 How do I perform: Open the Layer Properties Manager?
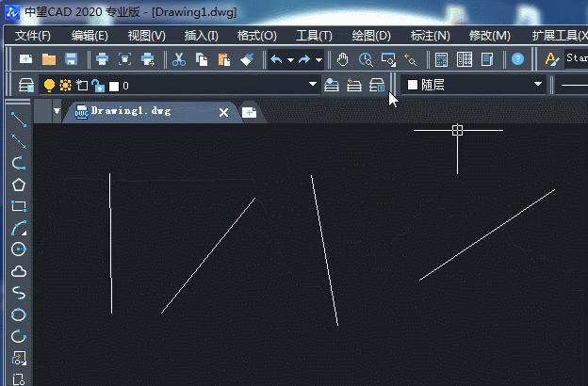click(x=26, y=86)
